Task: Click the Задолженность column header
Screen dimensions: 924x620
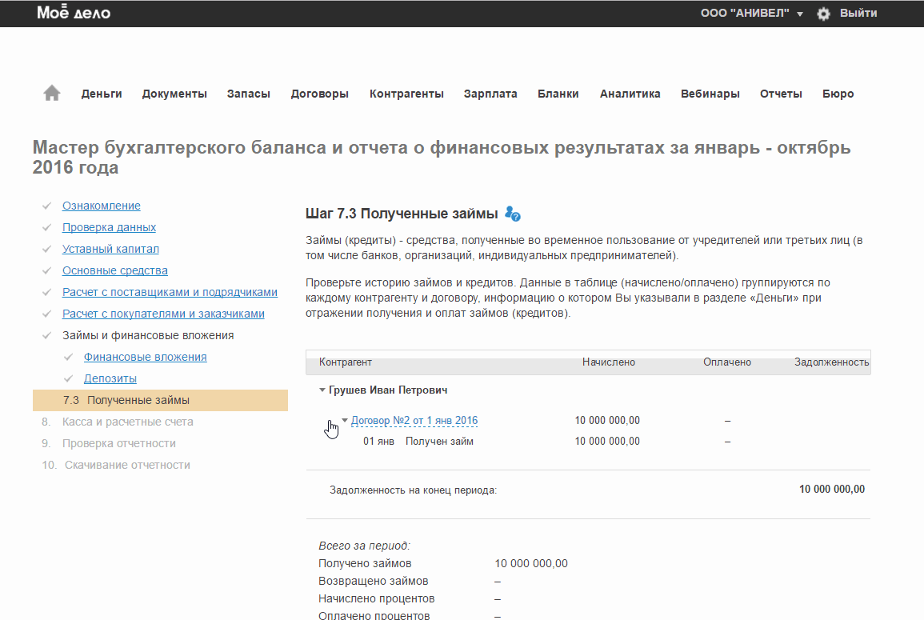Action: pos(831,362)
